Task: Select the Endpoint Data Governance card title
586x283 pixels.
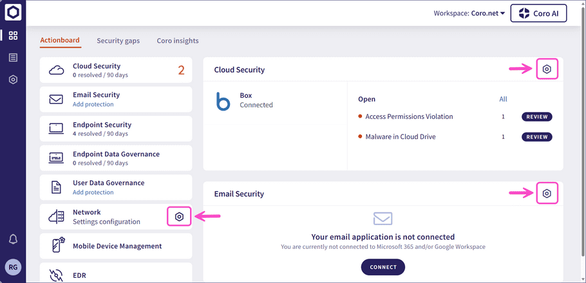Action: (x=116, y=154)
